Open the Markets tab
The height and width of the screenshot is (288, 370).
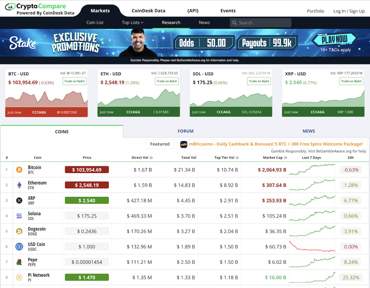coord(100,10)
